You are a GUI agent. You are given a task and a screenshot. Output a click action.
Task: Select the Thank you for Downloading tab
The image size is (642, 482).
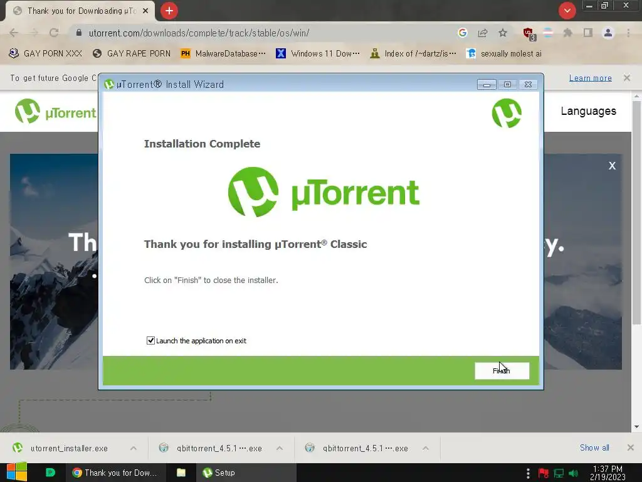[x=80, y=11]
